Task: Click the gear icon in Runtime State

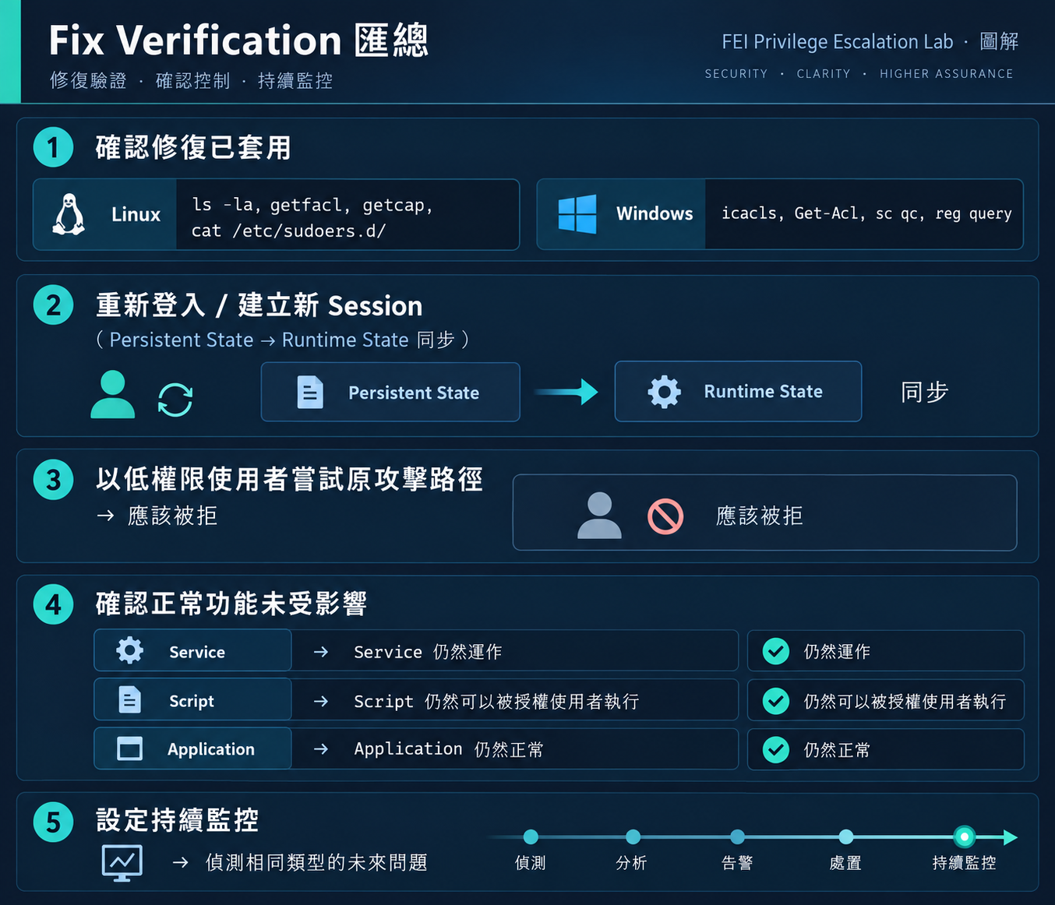Action: click(x=665, y=392)
